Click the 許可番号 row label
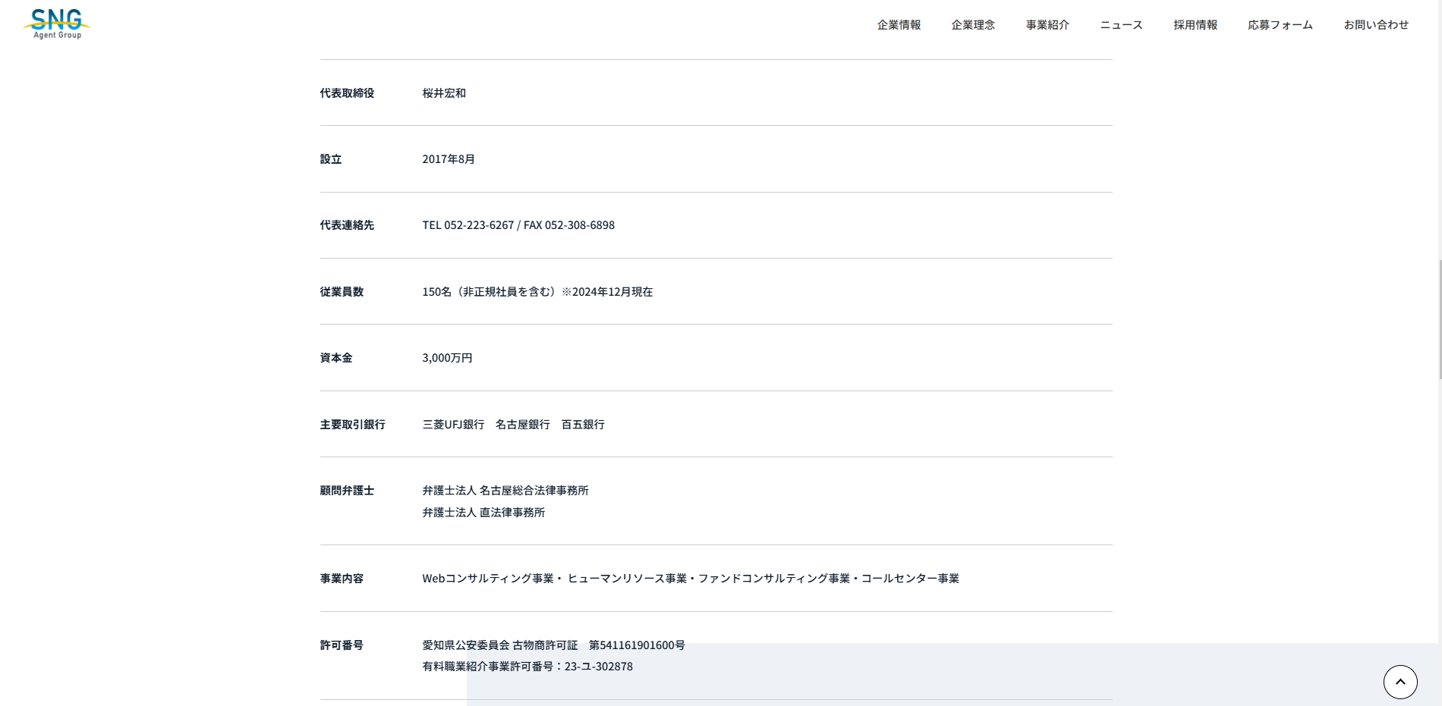The width and height of the screenshot is (1442, 706). (x=342, y=645)
